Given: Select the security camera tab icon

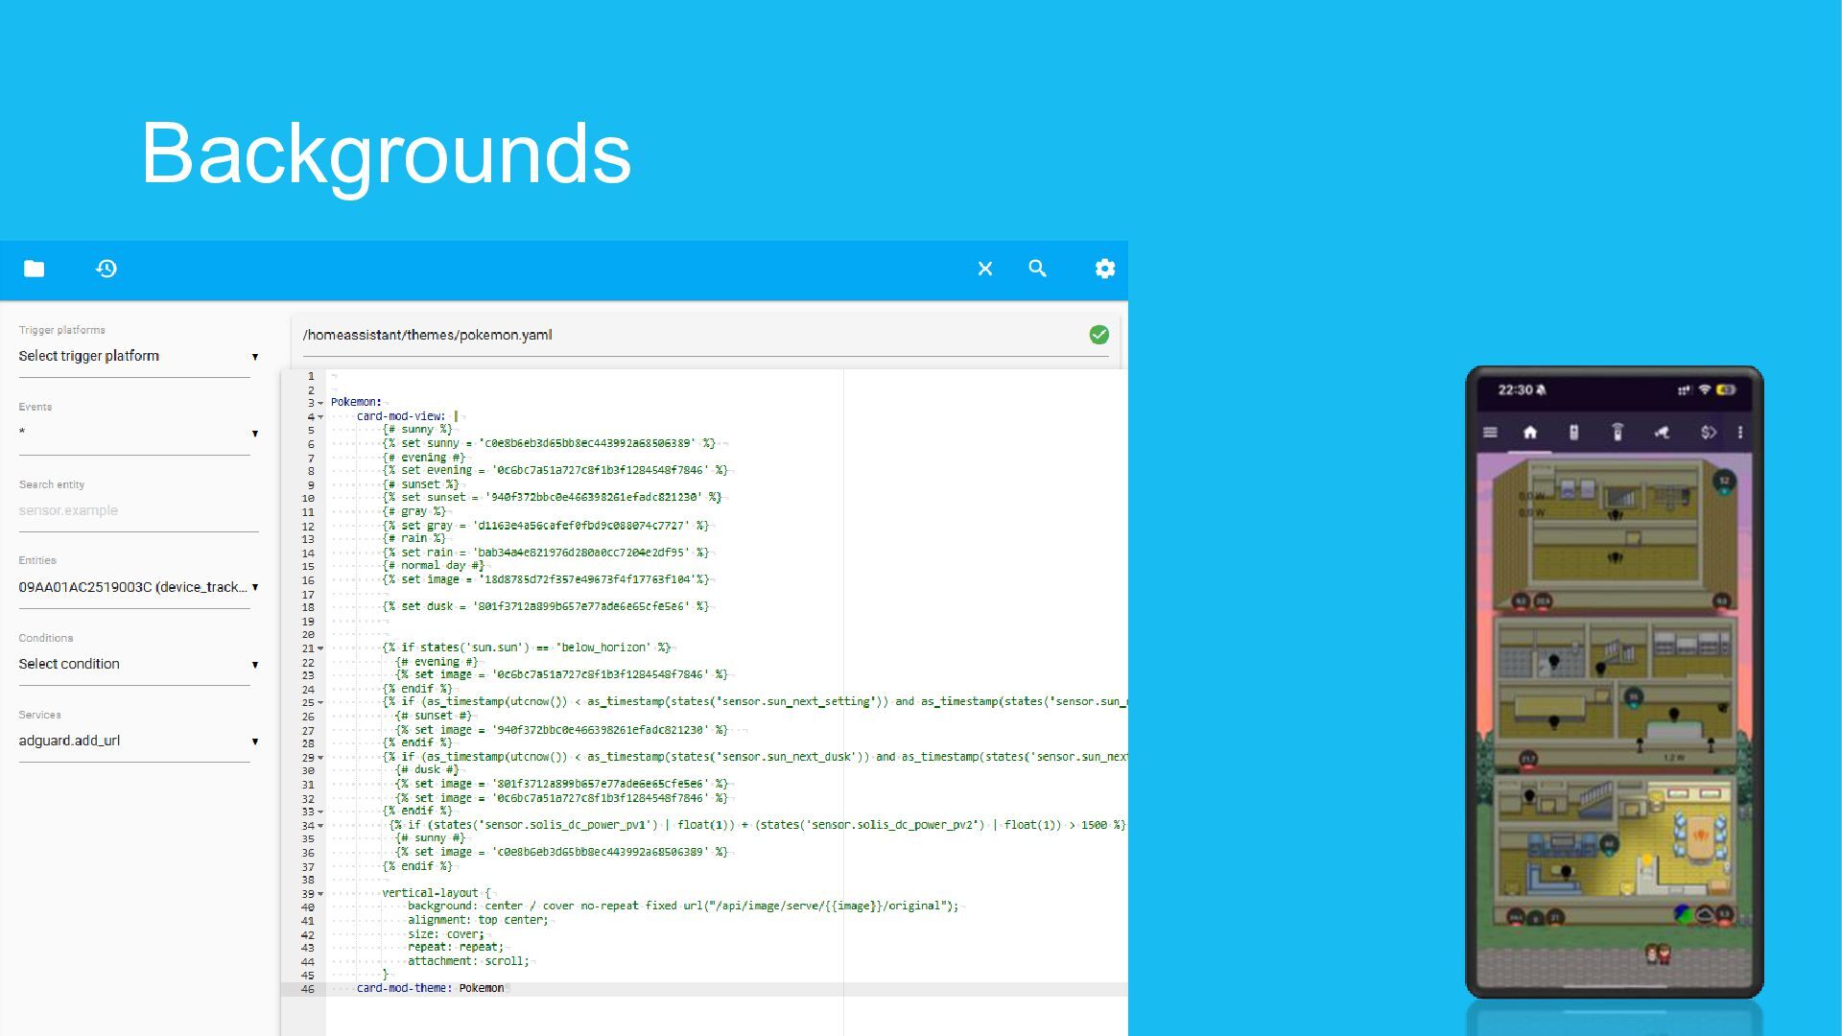Looking at the screenshot, I should 1662,433.
